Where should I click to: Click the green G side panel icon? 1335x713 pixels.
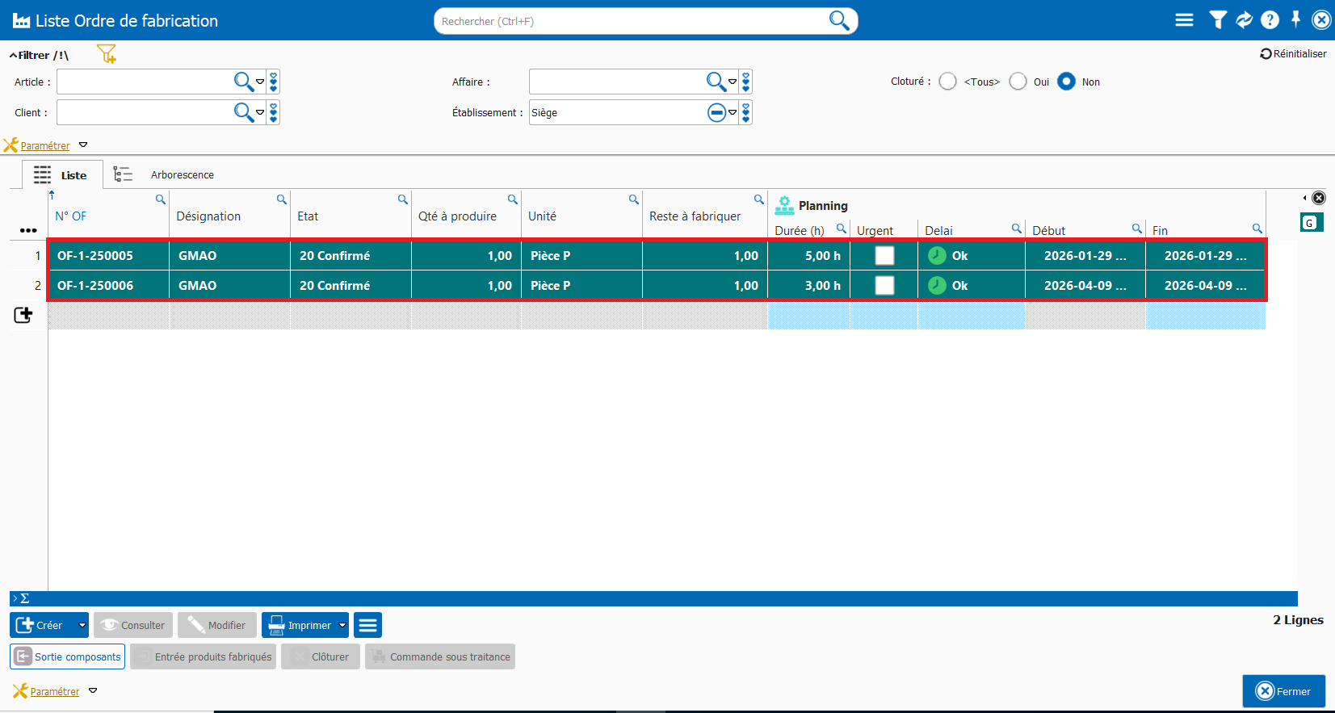pos(1311,223)
